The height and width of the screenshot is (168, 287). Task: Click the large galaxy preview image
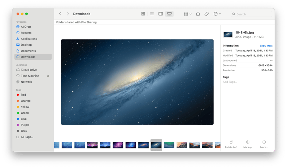pos(137,82)
